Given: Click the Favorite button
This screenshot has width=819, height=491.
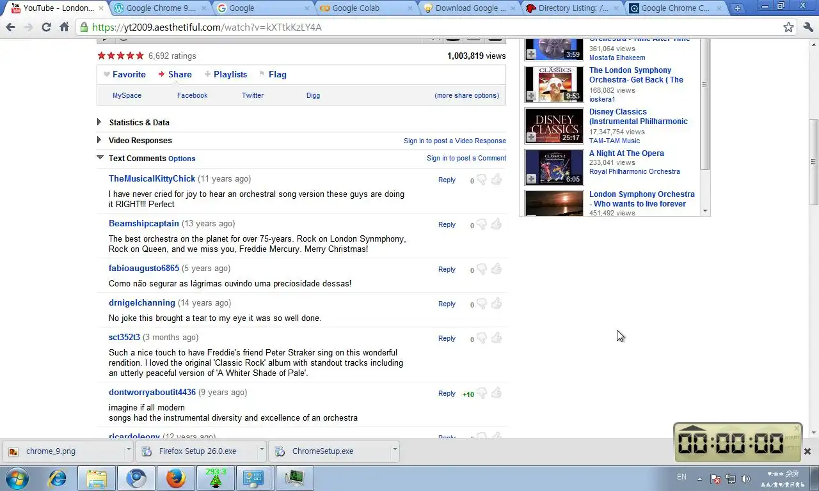Looking at the screenshot, I should (125, 74).
